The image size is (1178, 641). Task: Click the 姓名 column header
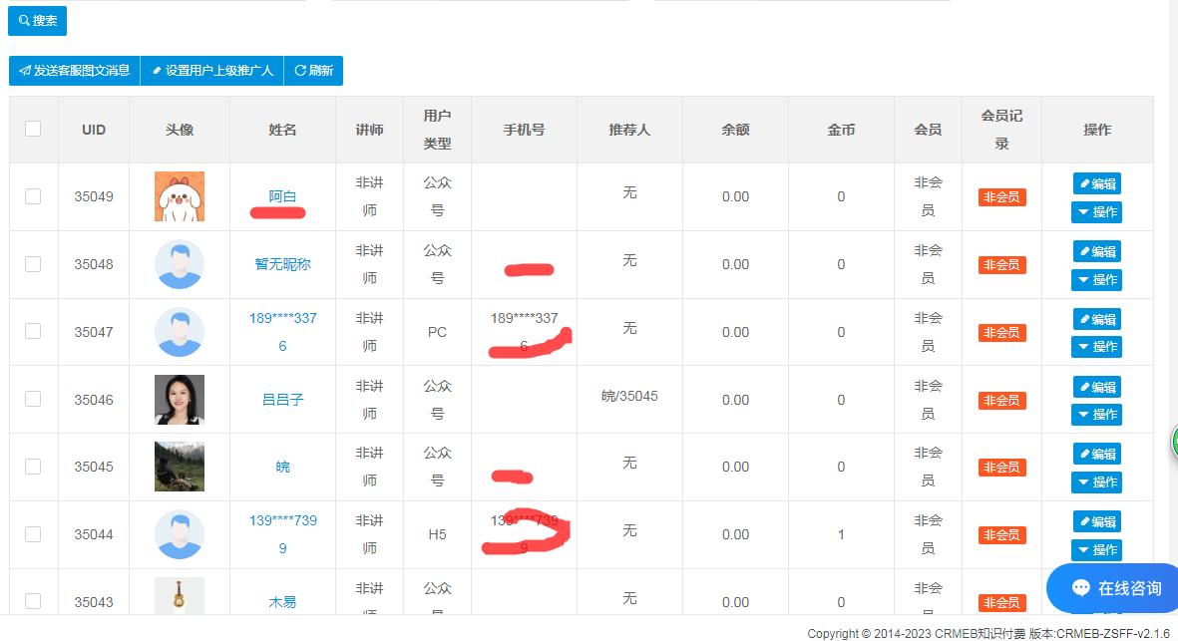click(282, 130)
